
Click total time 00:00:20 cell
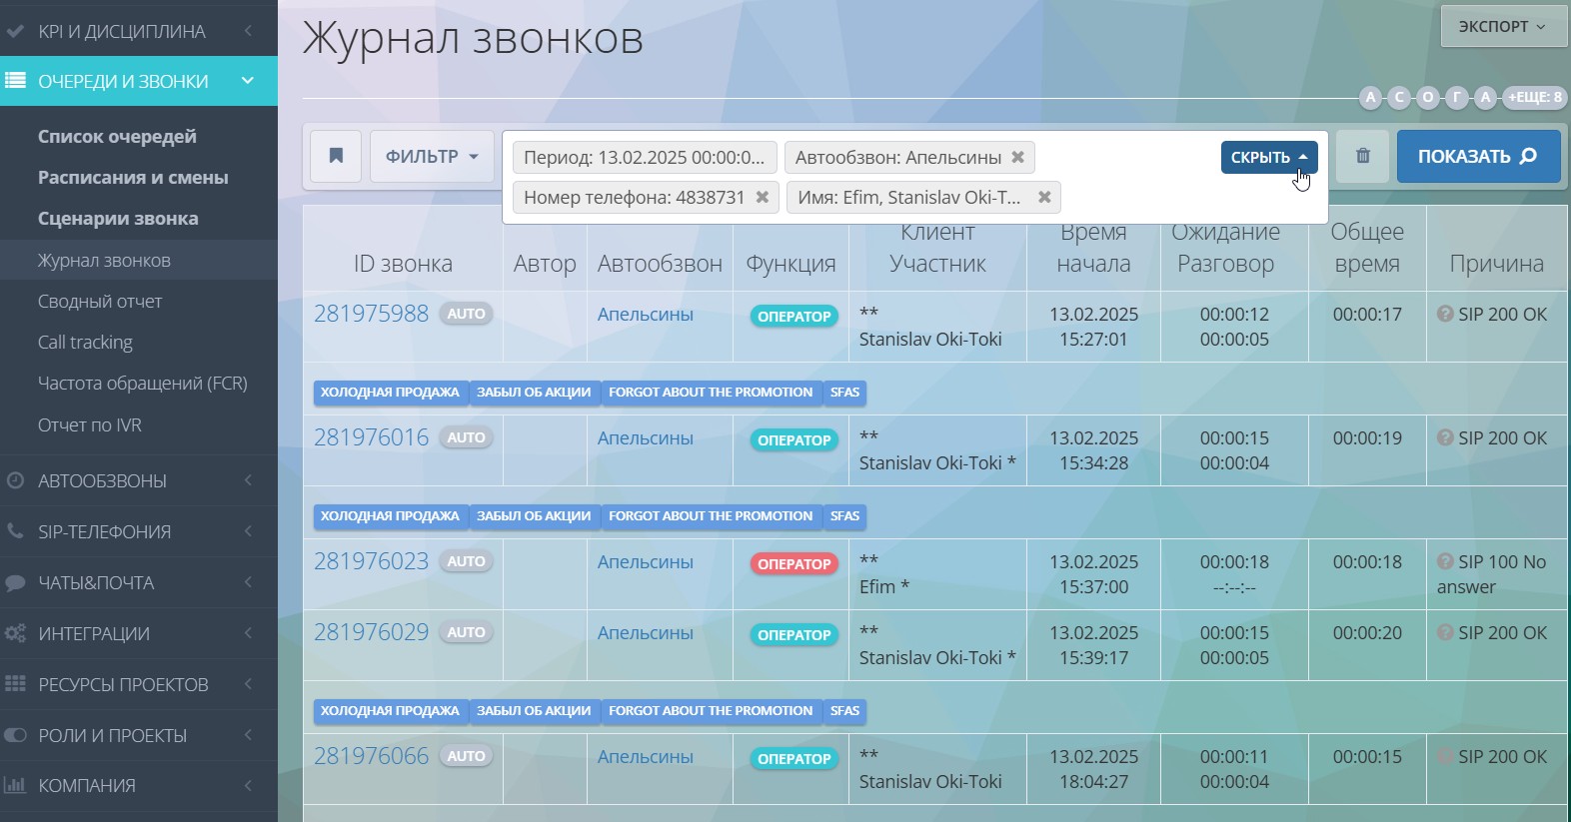point(1367,633)
